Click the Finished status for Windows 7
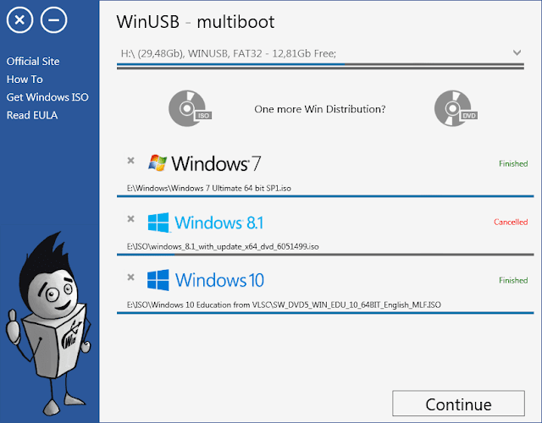The width and height of the screenshot is (542, 423). [513, 163]
